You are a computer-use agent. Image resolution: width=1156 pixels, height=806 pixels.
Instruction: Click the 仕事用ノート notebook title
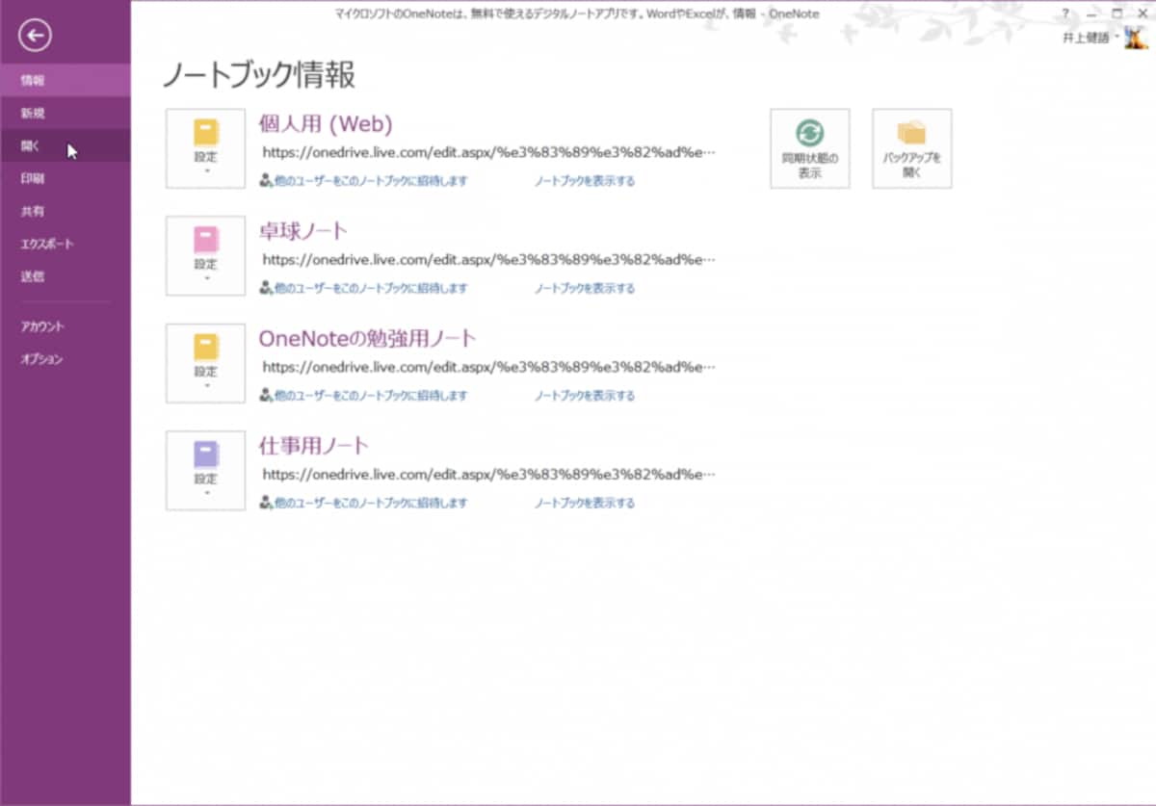(x=314, y=446)
